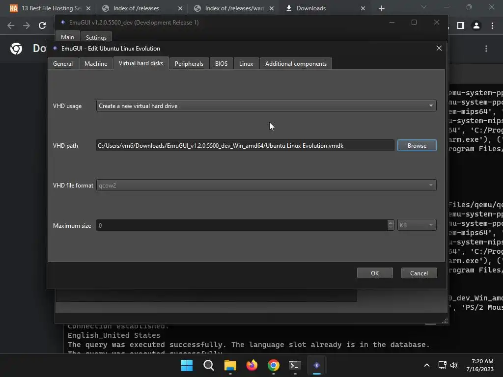
Task: Open a new browser tab
Action: click(381, 8)
